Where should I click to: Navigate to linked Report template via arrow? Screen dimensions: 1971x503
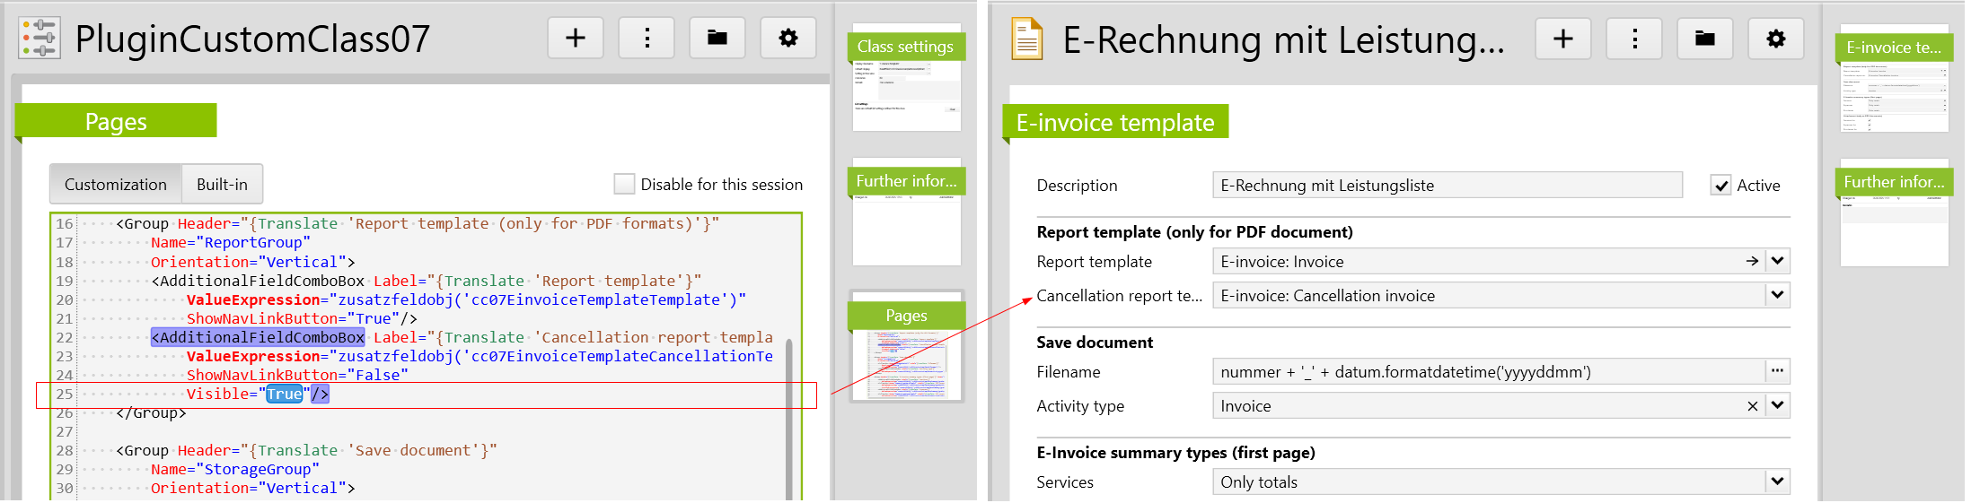click(x=1752, y=262)
